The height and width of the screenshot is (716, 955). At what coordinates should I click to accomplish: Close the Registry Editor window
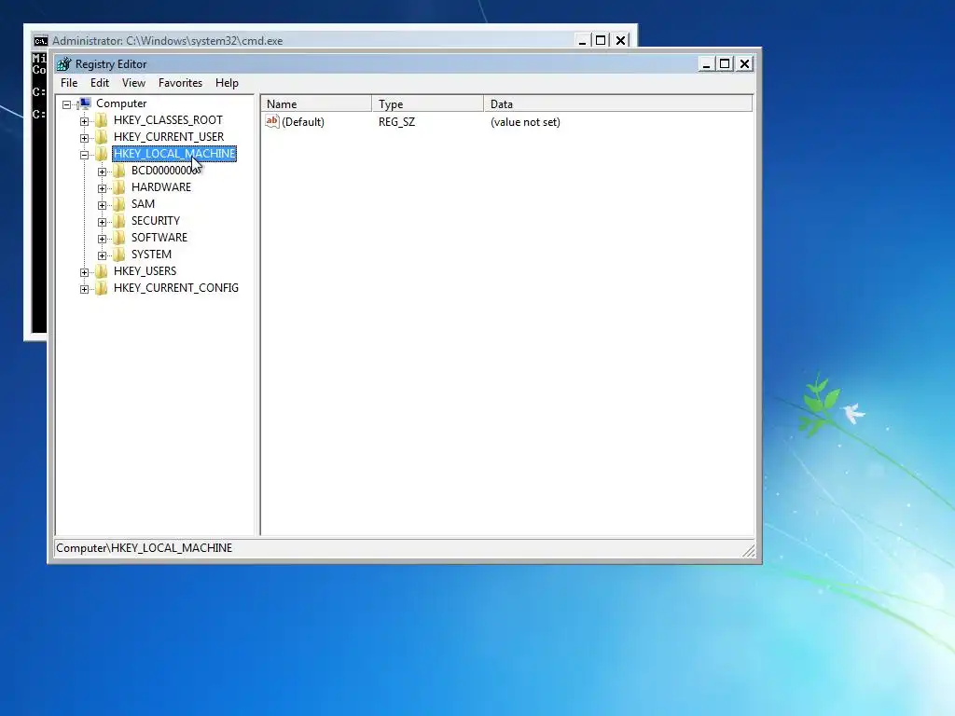tap(744, 64)
